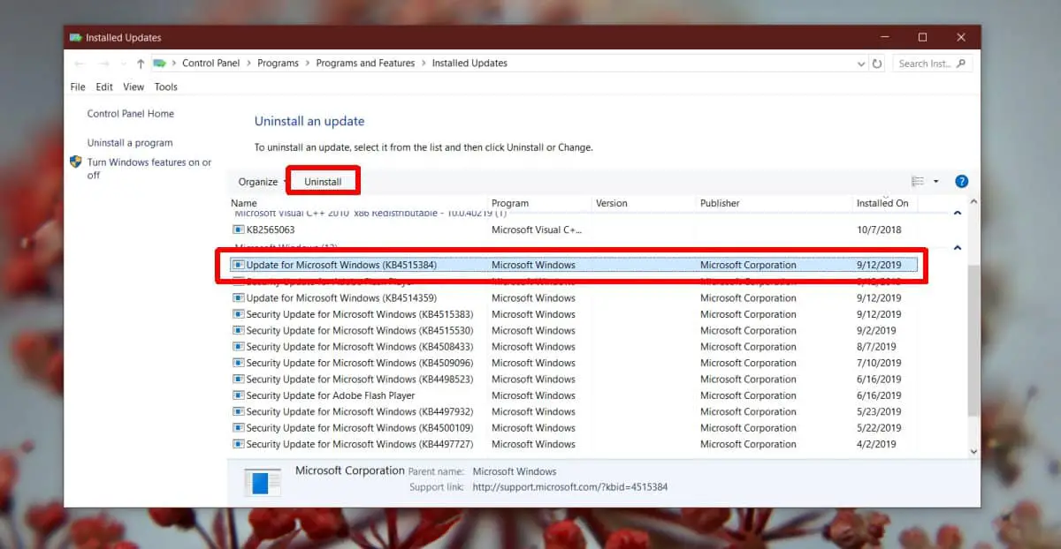Minimize the Installed Updates window
This screenshot has width=1061, height=549.
tap(884, 37)
